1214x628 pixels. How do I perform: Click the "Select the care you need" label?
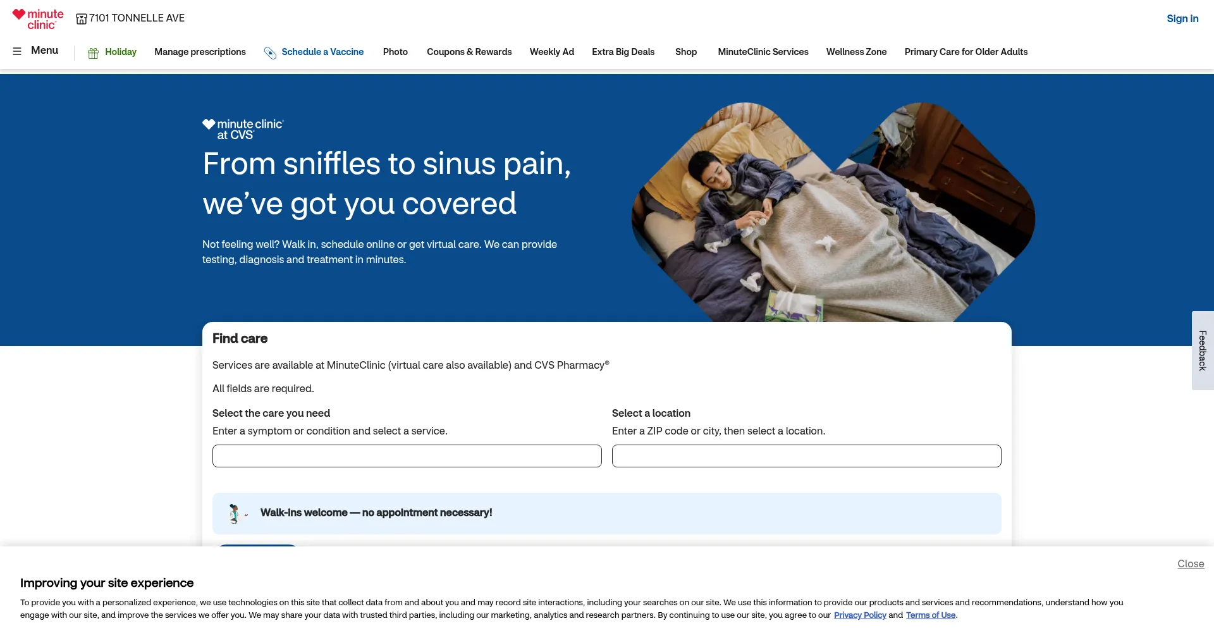pyautogui.click(x=271, y=414)
